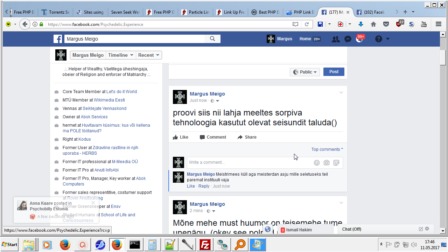
Task: Switch to the (102) Facebook browser tab
Action: [x=370, y=12]
